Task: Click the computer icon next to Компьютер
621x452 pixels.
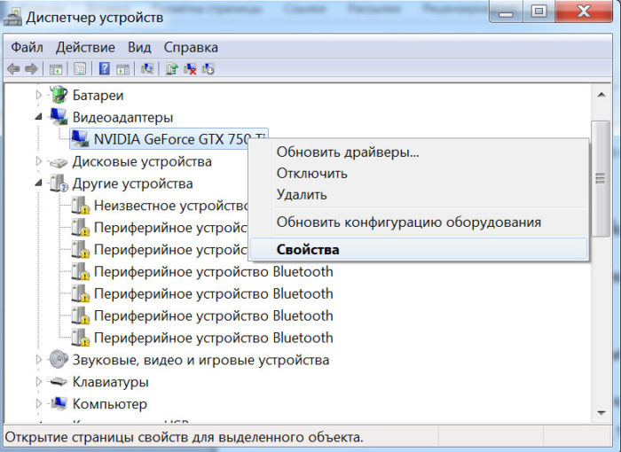Action: [59, 403]
